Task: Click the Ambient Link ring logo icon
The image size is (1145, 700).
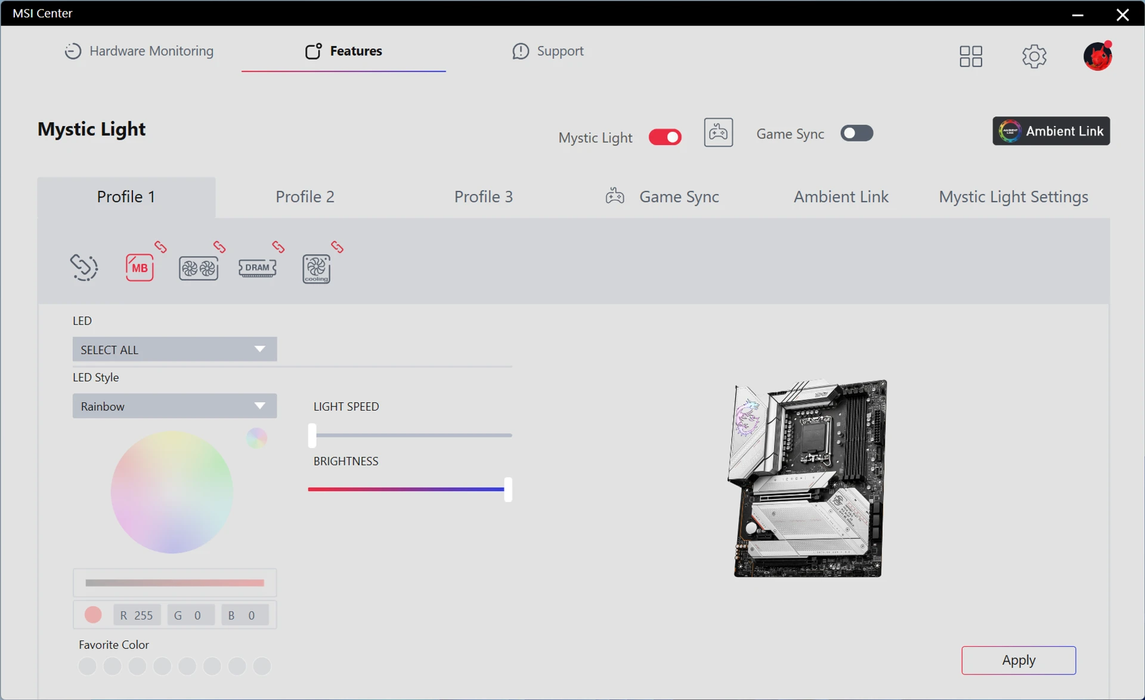Action: coord(1010,131)
